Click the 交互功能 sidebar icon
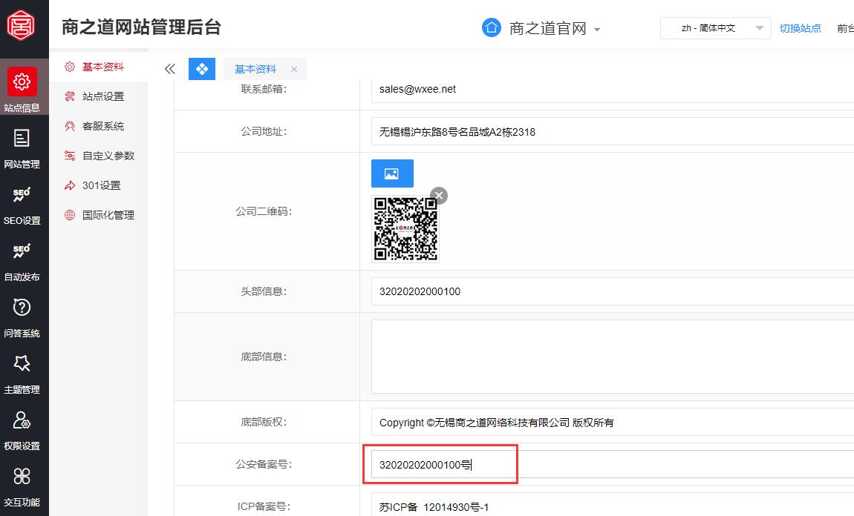This screenshot has width=854, height=516. [x=23, y=477]
